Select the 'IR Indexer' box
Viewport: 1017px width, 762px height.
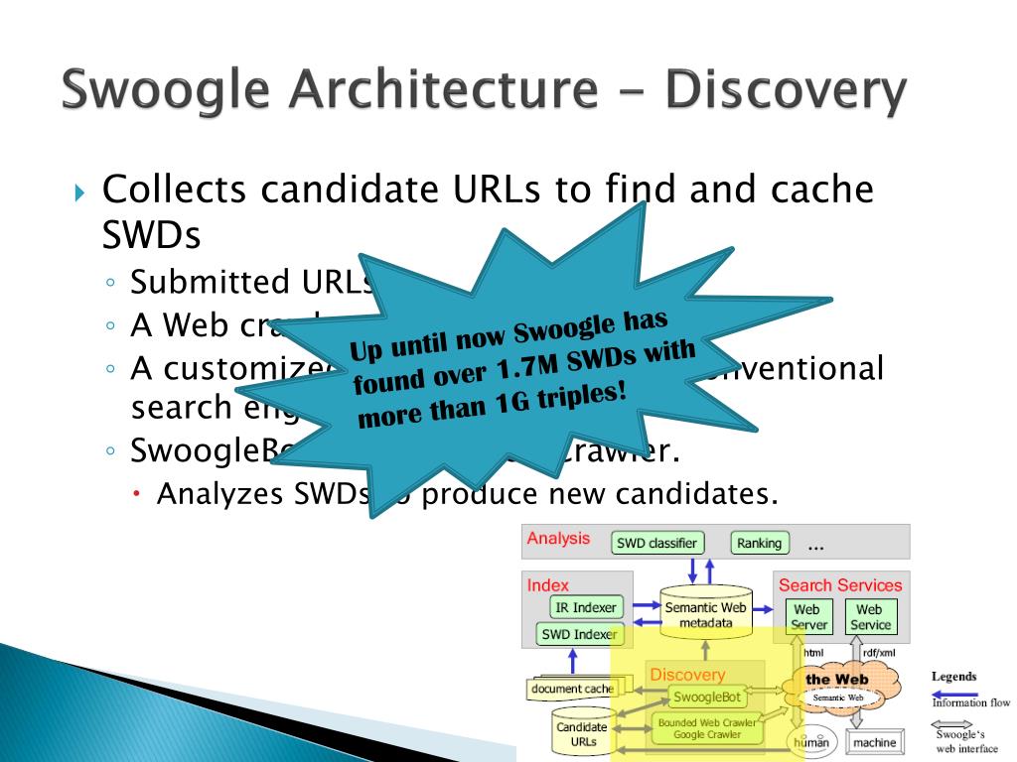[x=586, y=607]
